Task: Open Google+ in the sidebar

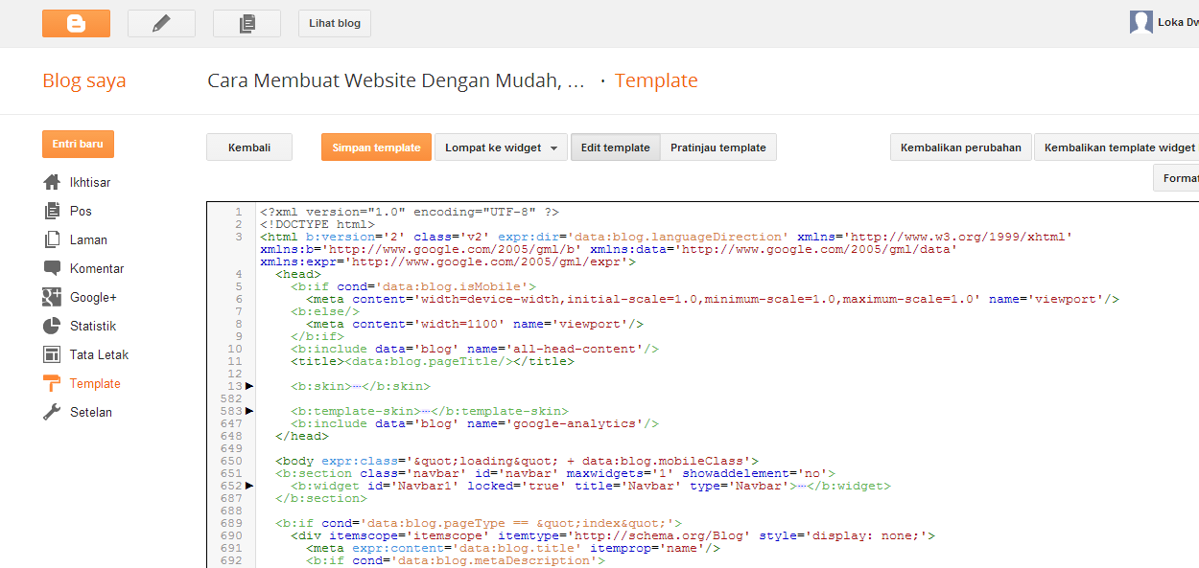Action: (x=93, y=297)
